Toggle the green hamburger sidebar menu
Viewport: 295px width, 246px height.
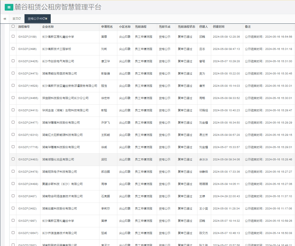click(9, 7)
